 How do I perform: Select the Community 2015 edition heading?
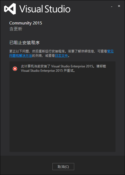(26, 23)
